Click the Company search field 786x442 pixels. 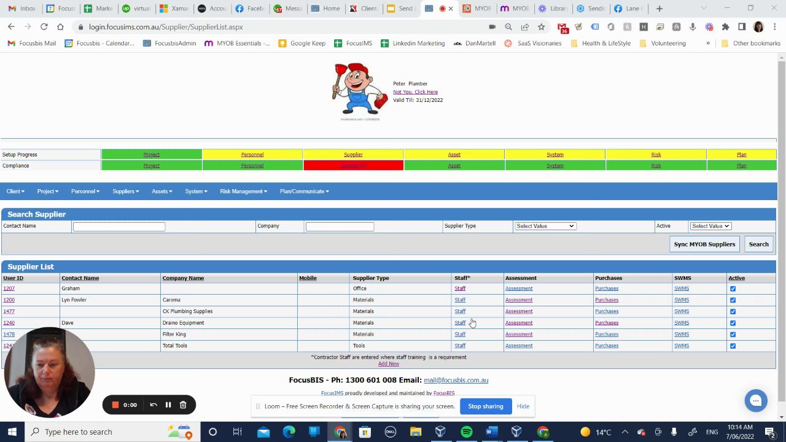340,227
